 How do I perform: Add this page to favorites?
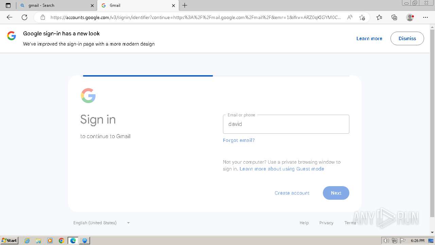click(x=362, y=17)
